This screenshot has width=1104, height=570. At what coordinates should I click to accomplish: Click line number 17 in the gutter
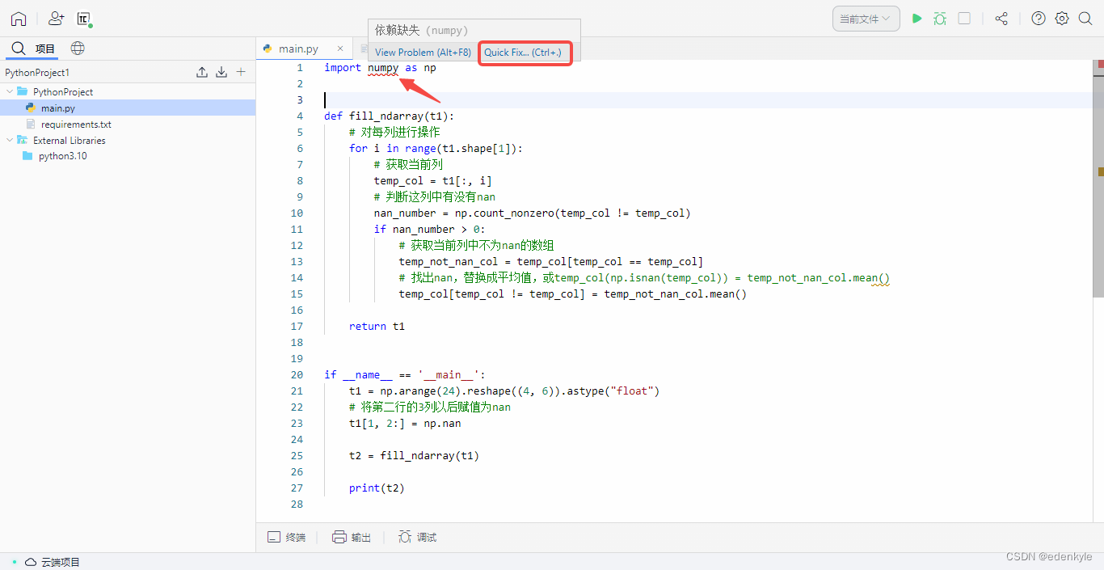click(x=297, y=326)
